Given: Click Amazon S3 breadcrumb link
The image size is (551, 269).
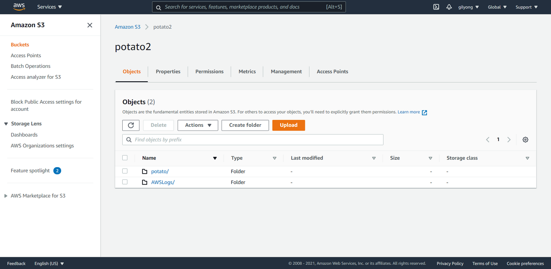Looking at the screenshot, I should [127, 27].
